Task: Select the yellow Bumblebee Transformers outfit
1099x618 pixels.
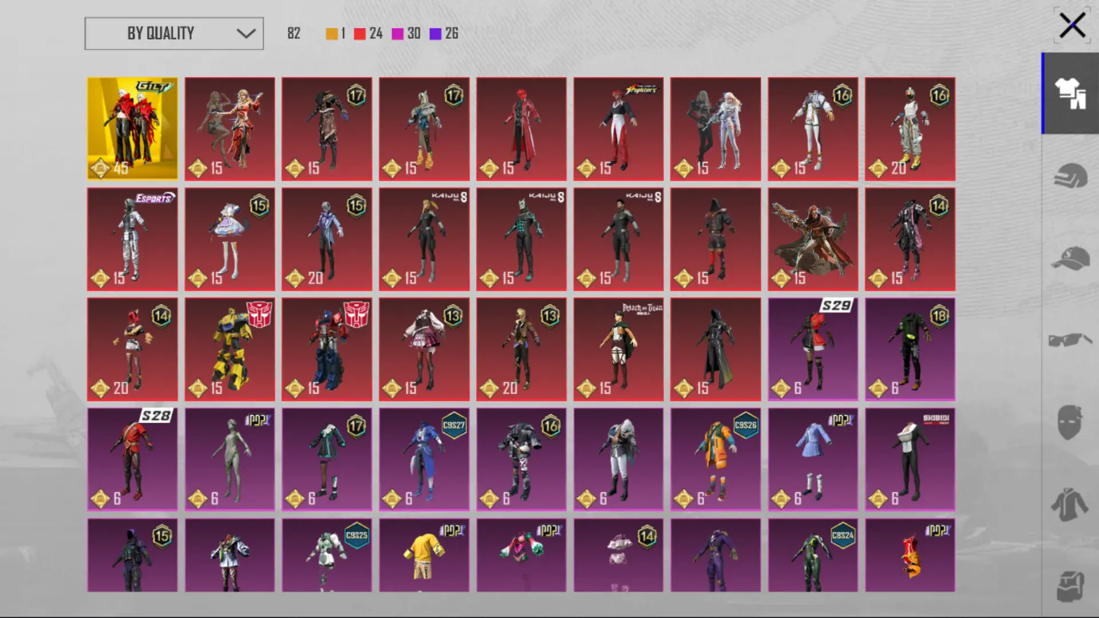Action: coord(230,349)
